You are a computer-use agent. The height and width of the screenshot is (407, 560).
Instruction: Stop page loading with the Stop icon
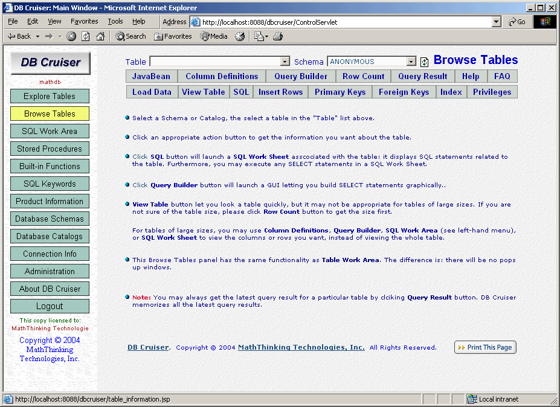(71, 36)
